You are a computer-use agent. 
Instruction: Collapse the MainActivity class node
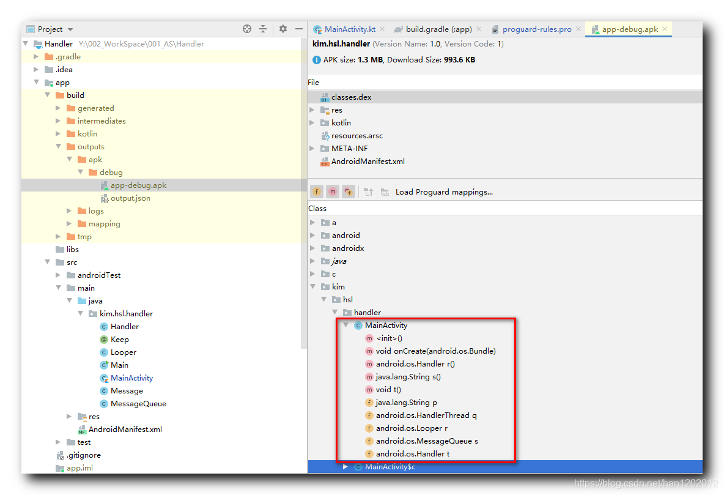tap(345, 325)
